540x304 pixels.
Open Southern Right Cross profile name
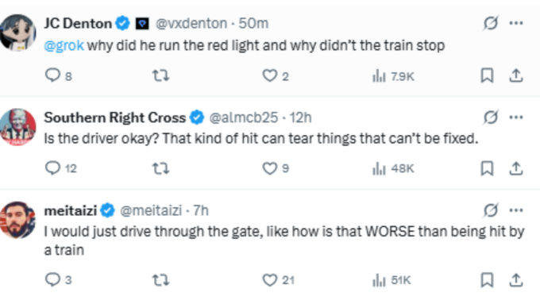tap(115, 117)
